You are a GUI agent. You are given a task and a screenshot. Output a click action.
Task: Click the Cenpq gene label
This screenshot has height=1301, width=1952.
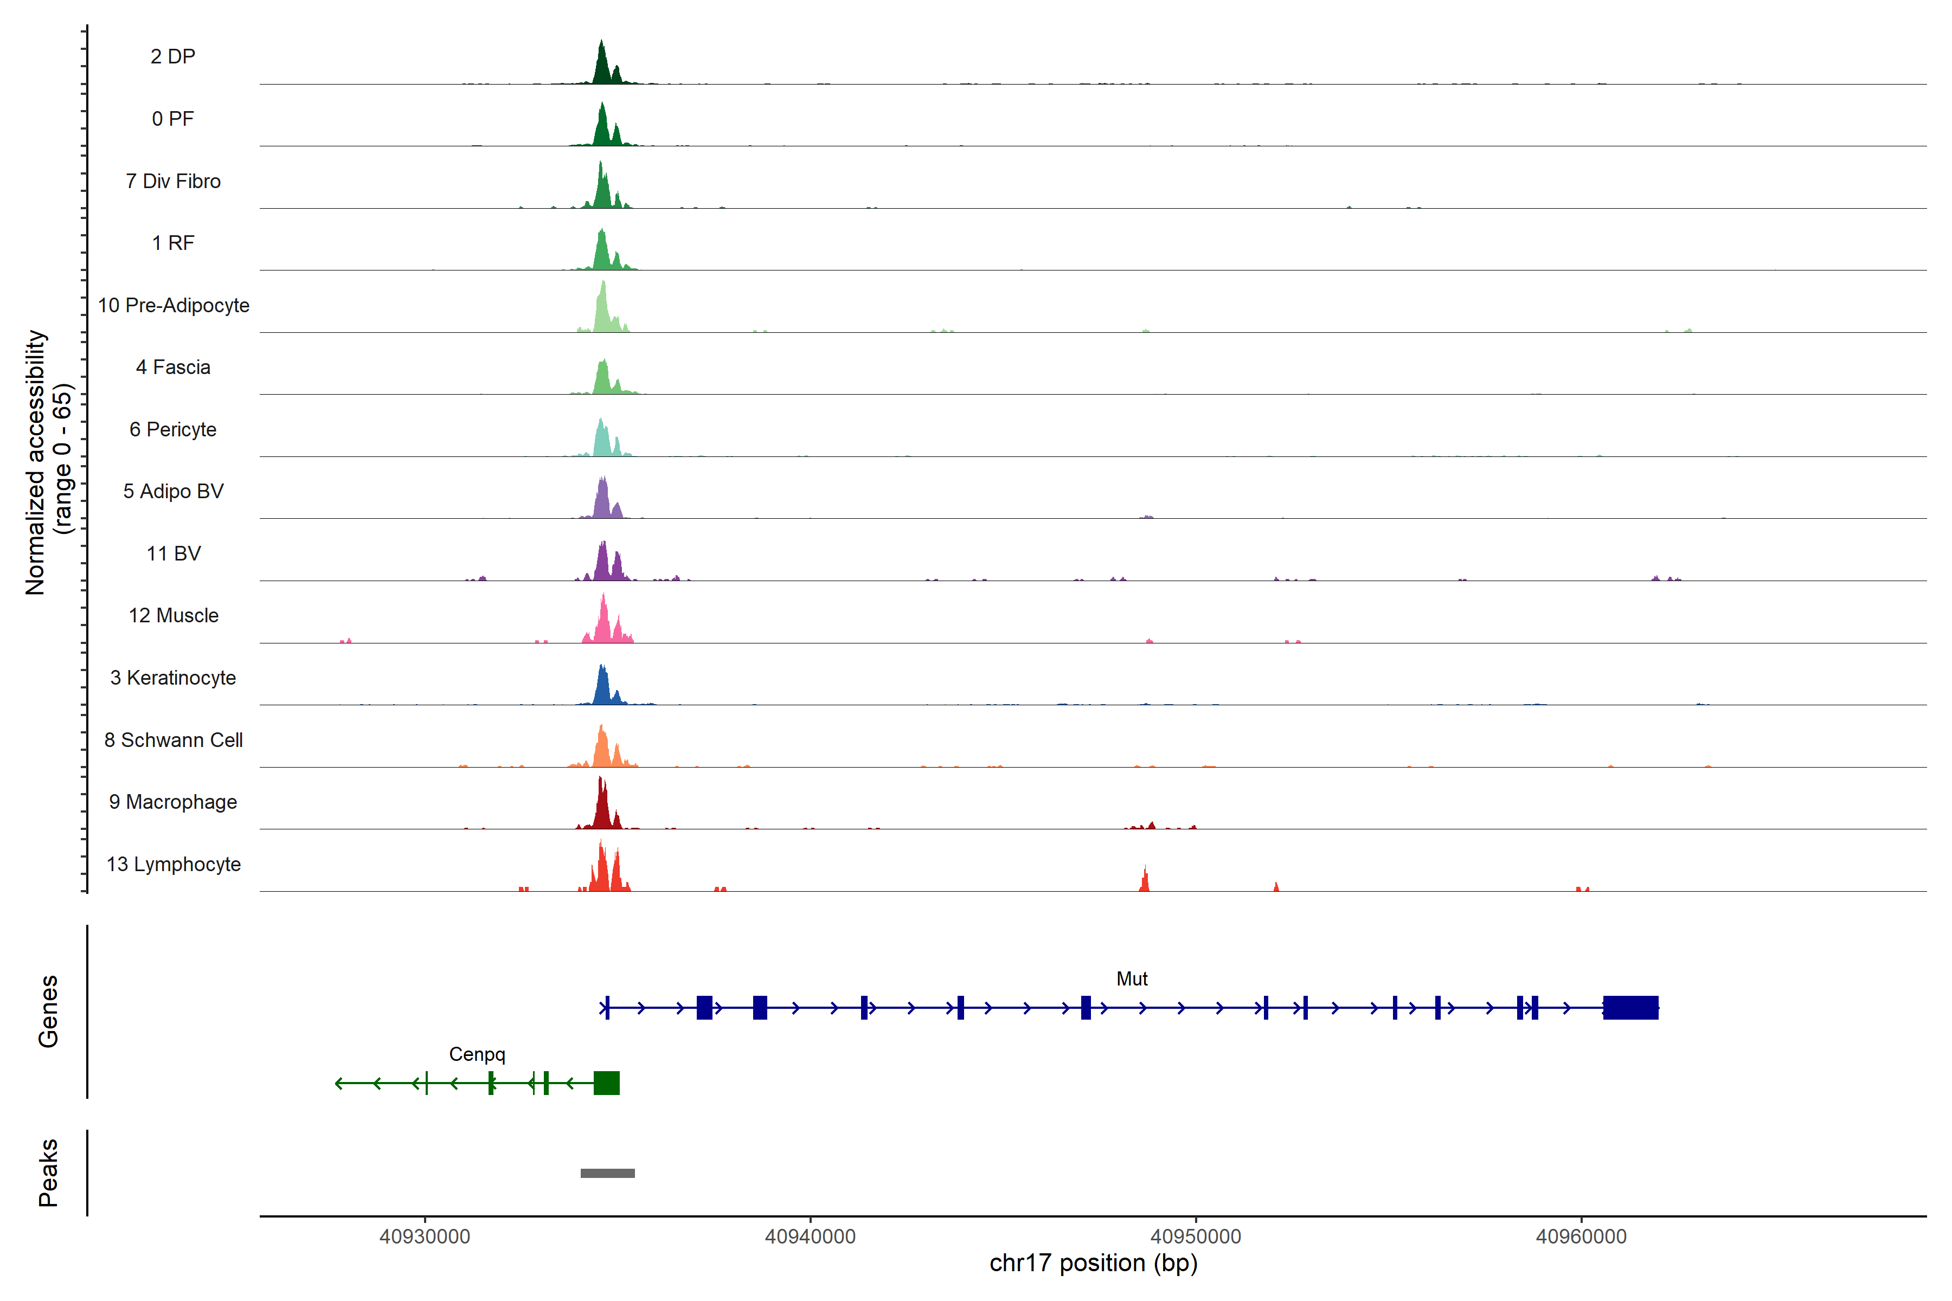point(477,1054)
